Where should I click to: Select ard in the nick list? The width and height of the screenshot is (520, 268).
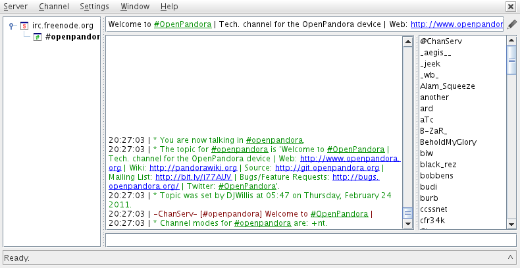coord(427,109)
